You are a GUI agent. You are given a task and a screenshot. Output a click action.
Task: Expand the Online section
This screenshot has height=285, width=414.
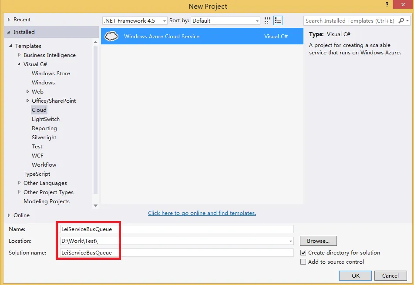(9, 215)
